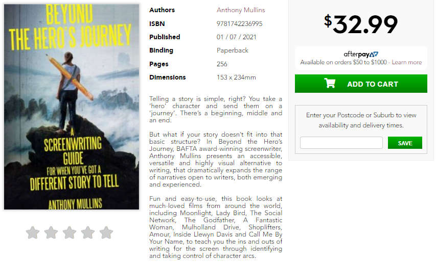Add the book to cart

point(361,84)
